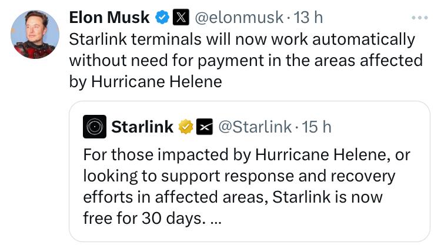
Task: Click the Starlink logo avatar in quoted post
Action: pyautogui.click(x=95, y=127)
